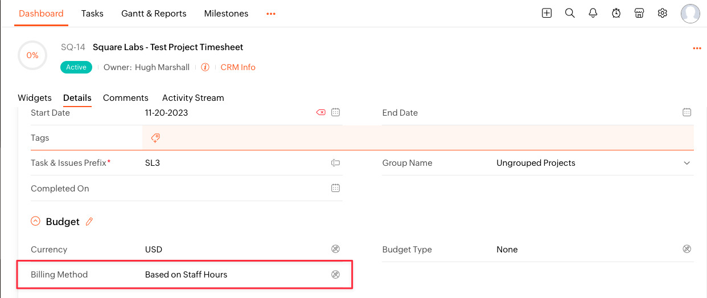This screenshot has width=707, height=298.
Task: Open the Activity Stream tab
Action: click(x=193, y=98)
